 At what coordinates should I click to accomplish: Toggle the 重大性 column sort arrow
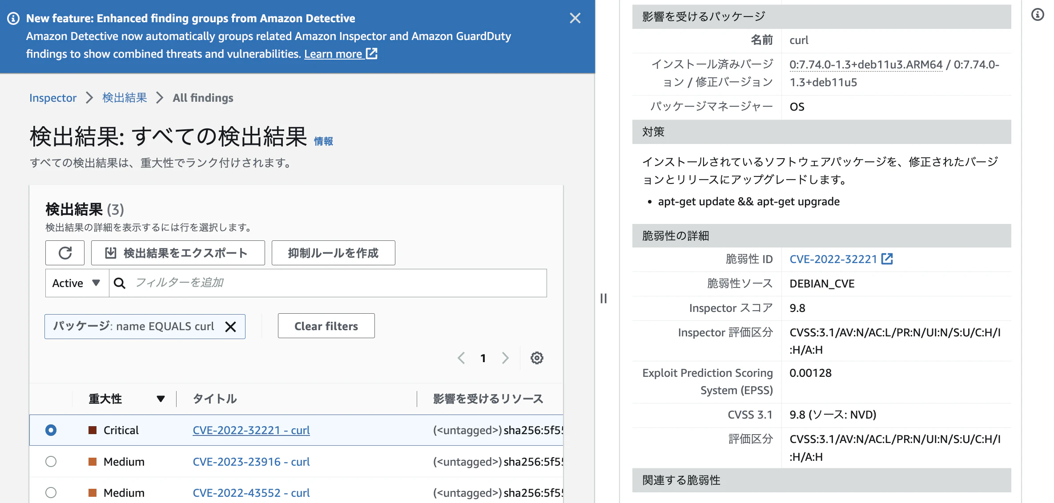pos(161,399)
